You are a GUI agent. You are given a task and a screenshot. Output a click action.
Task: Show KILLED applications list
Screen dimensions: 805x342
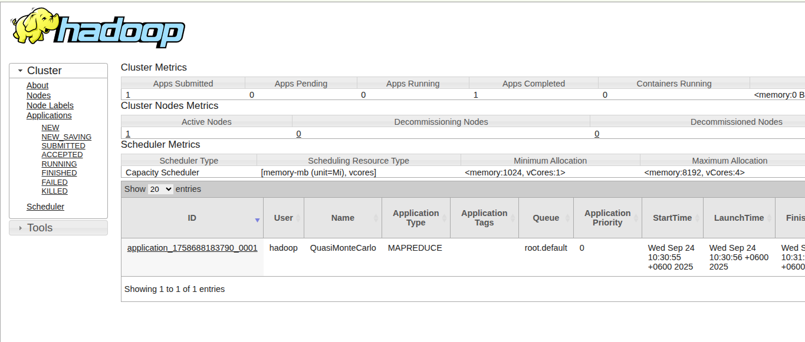[54, 191]
